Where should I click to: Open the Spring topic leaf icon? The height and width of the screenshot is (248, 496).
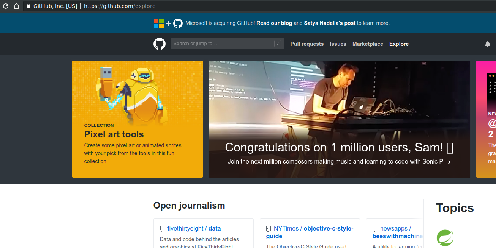[445, 238]
